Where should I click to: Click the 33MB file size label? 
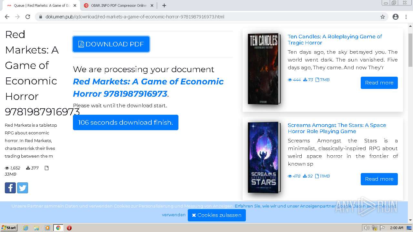click(10, 174)
